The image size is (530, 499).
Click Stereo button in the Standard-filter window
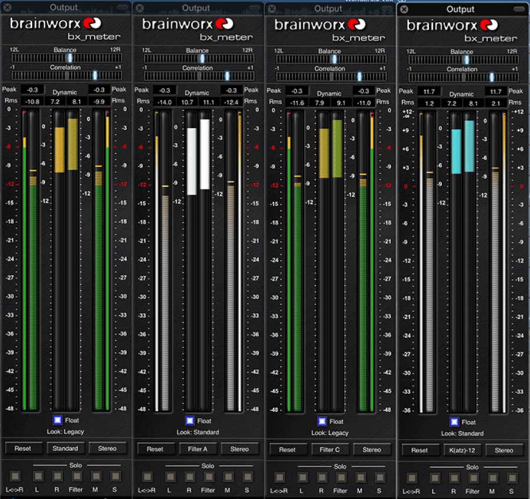click(x=107, y=448)
